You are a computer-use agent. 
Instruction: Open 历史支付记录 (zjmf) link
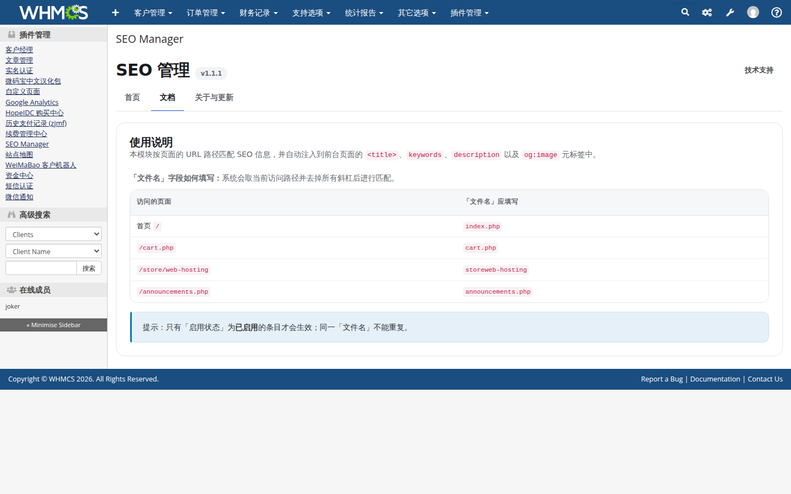(x=36, y=123)
